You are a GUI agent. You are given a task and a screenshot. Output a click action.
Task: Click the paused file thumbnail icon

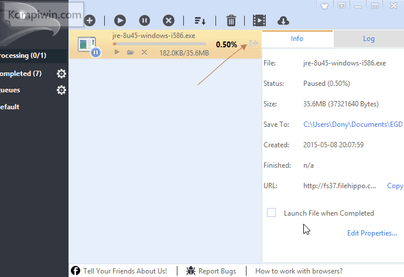click(x=89, y=47)
